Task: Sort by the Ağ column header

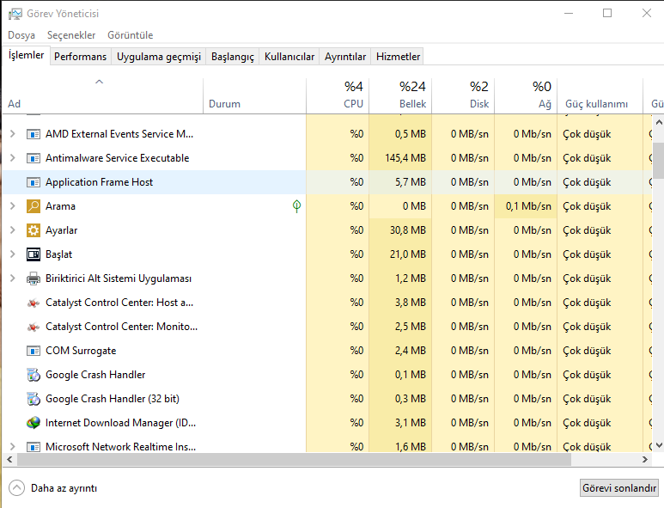Action: coord(526,95)
